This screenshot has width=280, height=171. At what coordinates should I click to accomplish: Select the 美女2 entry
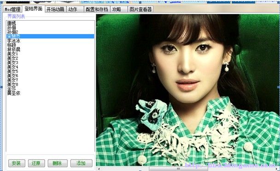click(50, 58)
